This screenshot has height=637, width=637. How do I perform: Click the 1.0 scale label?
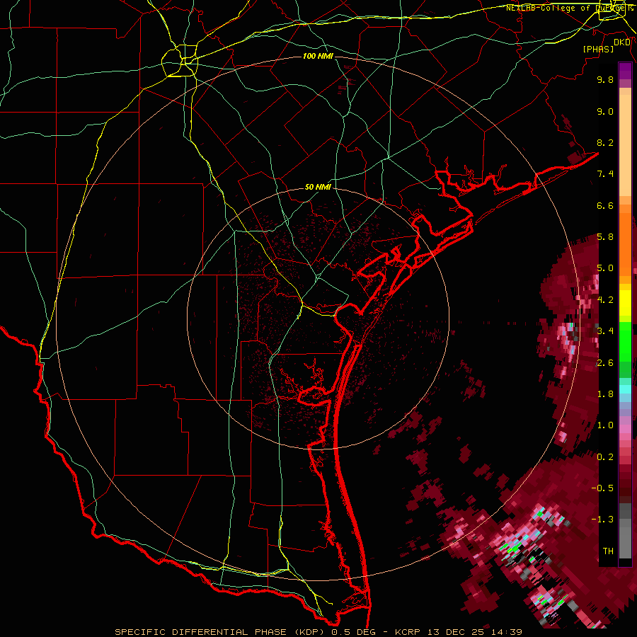[x=605, y=425]
